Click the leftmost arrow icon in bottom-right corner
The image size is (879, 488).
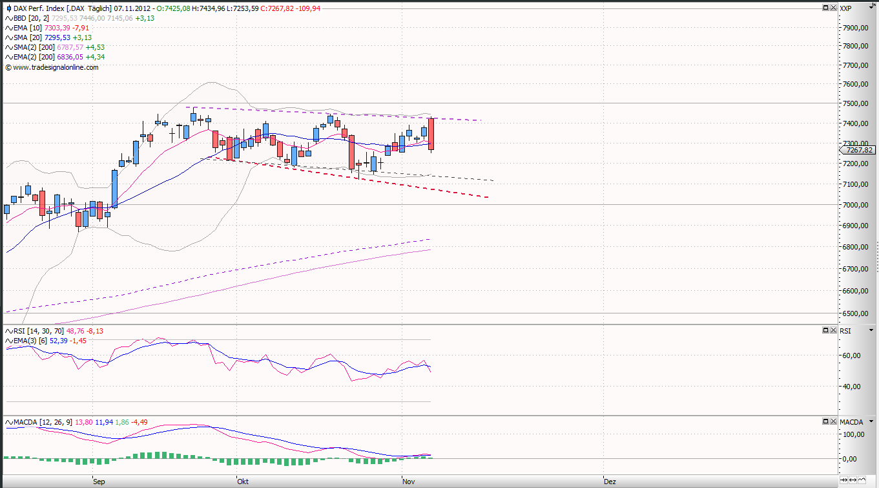click(x=845, y=480)
